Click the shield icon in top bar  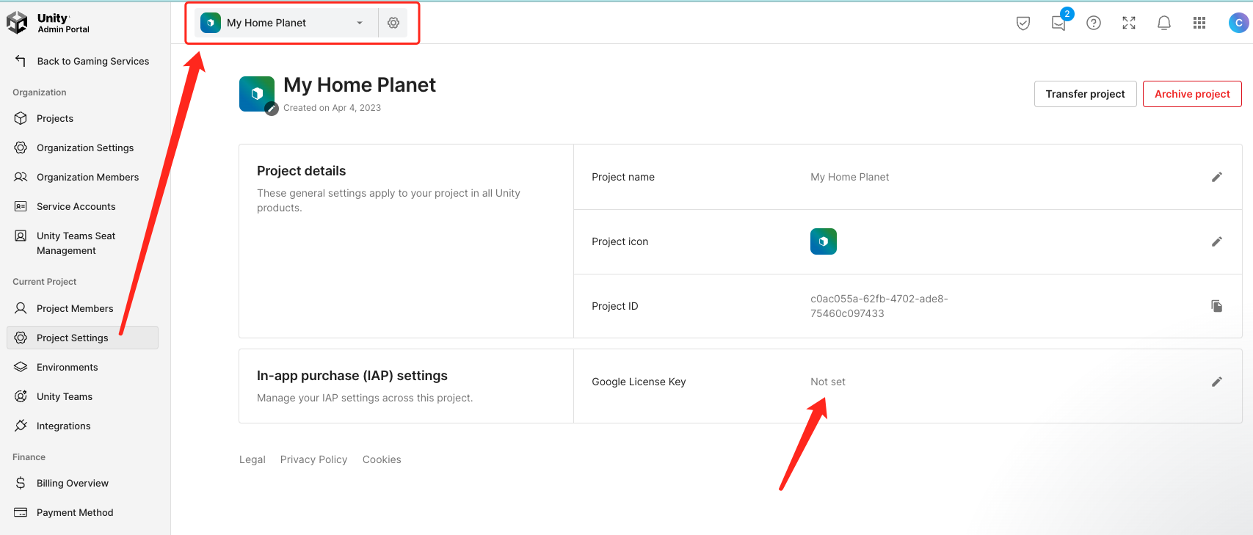pyautogui.click(x=1023, y=23)
